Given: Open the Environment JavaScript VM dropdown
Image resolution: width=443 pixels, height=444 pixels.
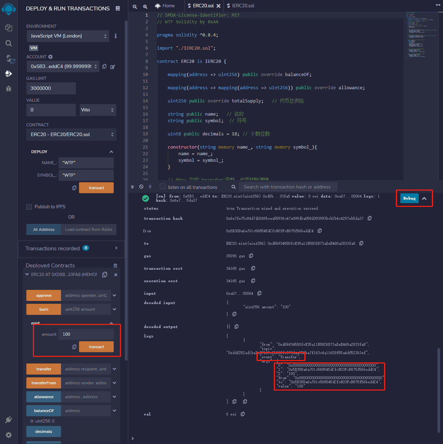Looking at the screenshot, I should (68, 36).
